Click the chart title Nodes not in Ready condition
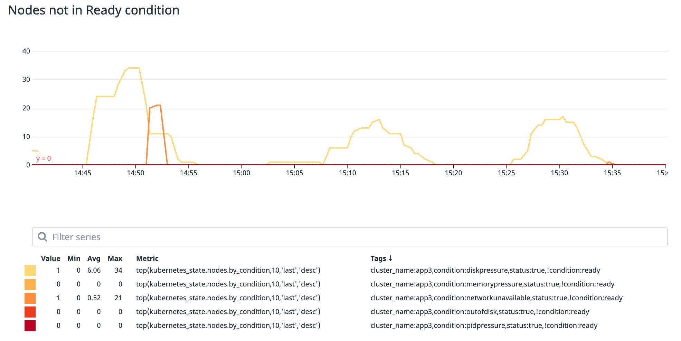This screenshot has height=341, width=681. tap(94, 10)
